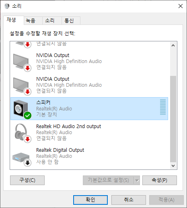Screen dimensions: 187x208
Task: Open the 통신 tab
Action: tap(71, 20)
